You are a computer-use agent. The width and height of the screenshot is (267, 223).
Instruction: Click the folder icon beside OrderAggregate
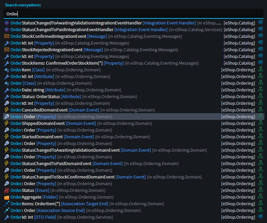(x=6, y=197)
